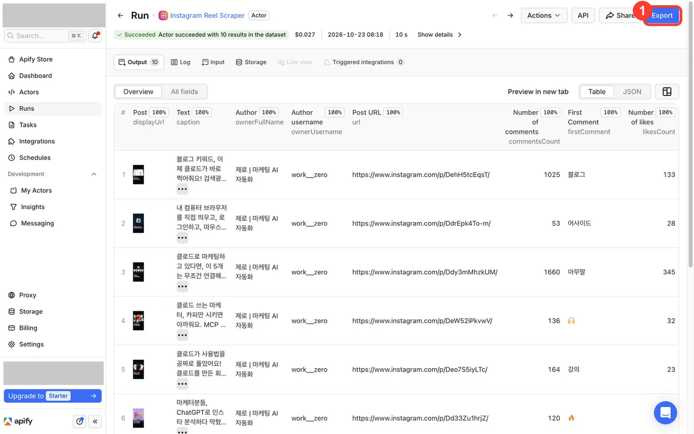Click the Export button
Viewport: 694px width, 434px height.
click(662, 16)
